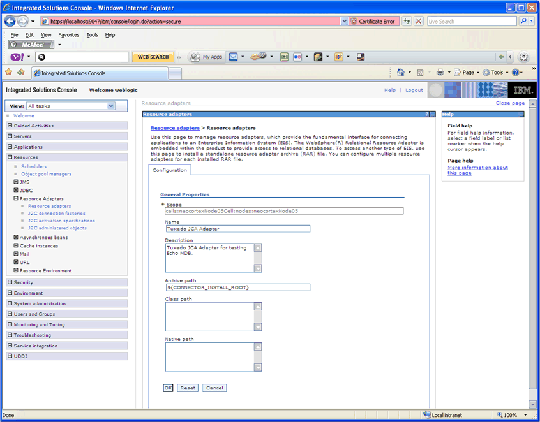The width and height of the screenshot is (540, 422).
Task: Click the page vertical scrollbar down arrow
Action: 532,404
